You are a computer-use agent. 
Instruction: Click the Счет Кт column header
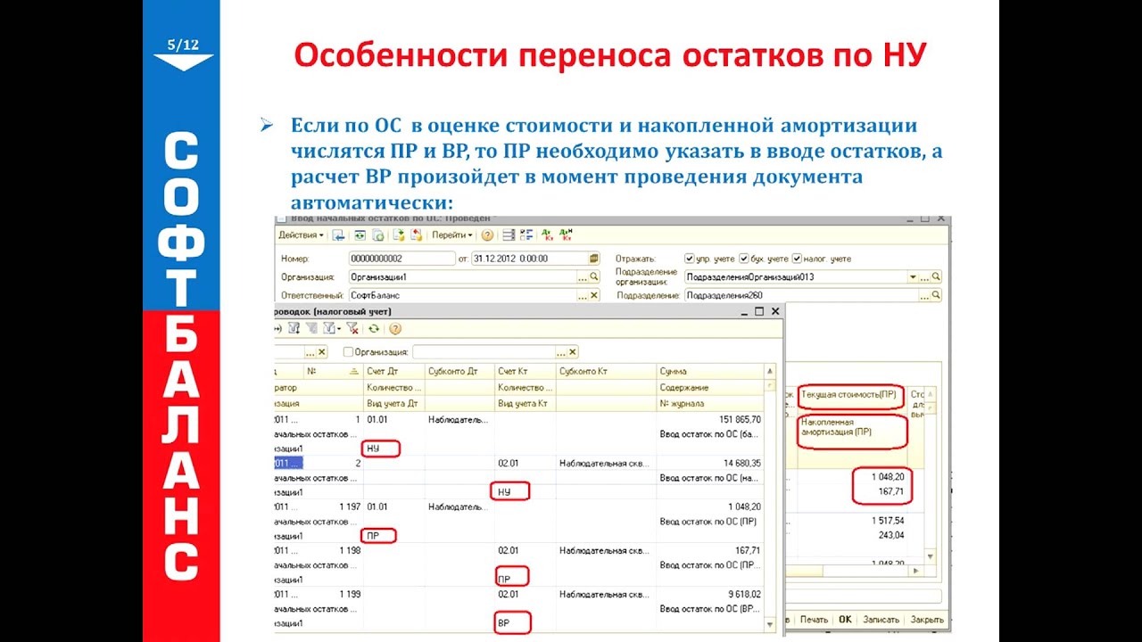click(x=525, y=371)
